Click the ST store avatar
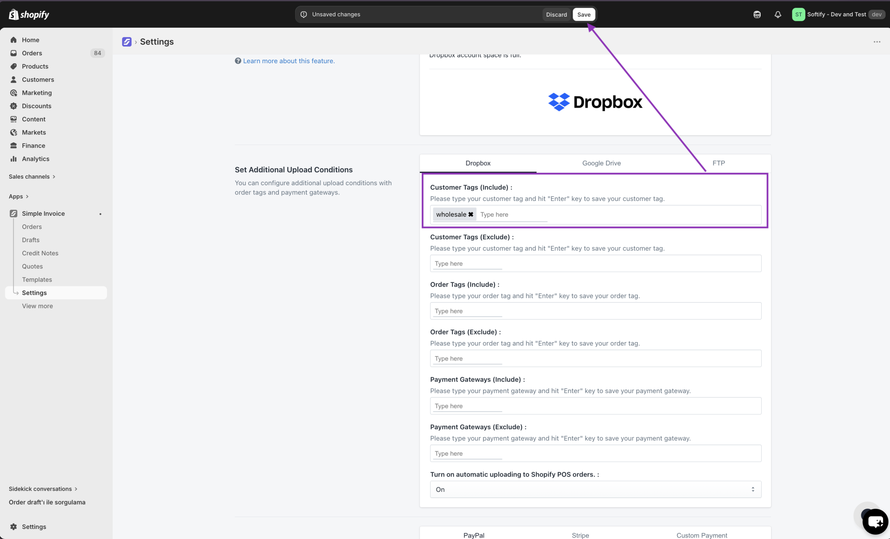This screenshot has height=539, width=890. pos(798,15)
